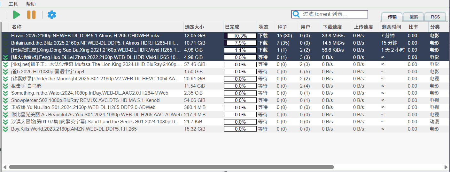
Task: Sort by the 下载速度 column header
Action: point(337,27)
